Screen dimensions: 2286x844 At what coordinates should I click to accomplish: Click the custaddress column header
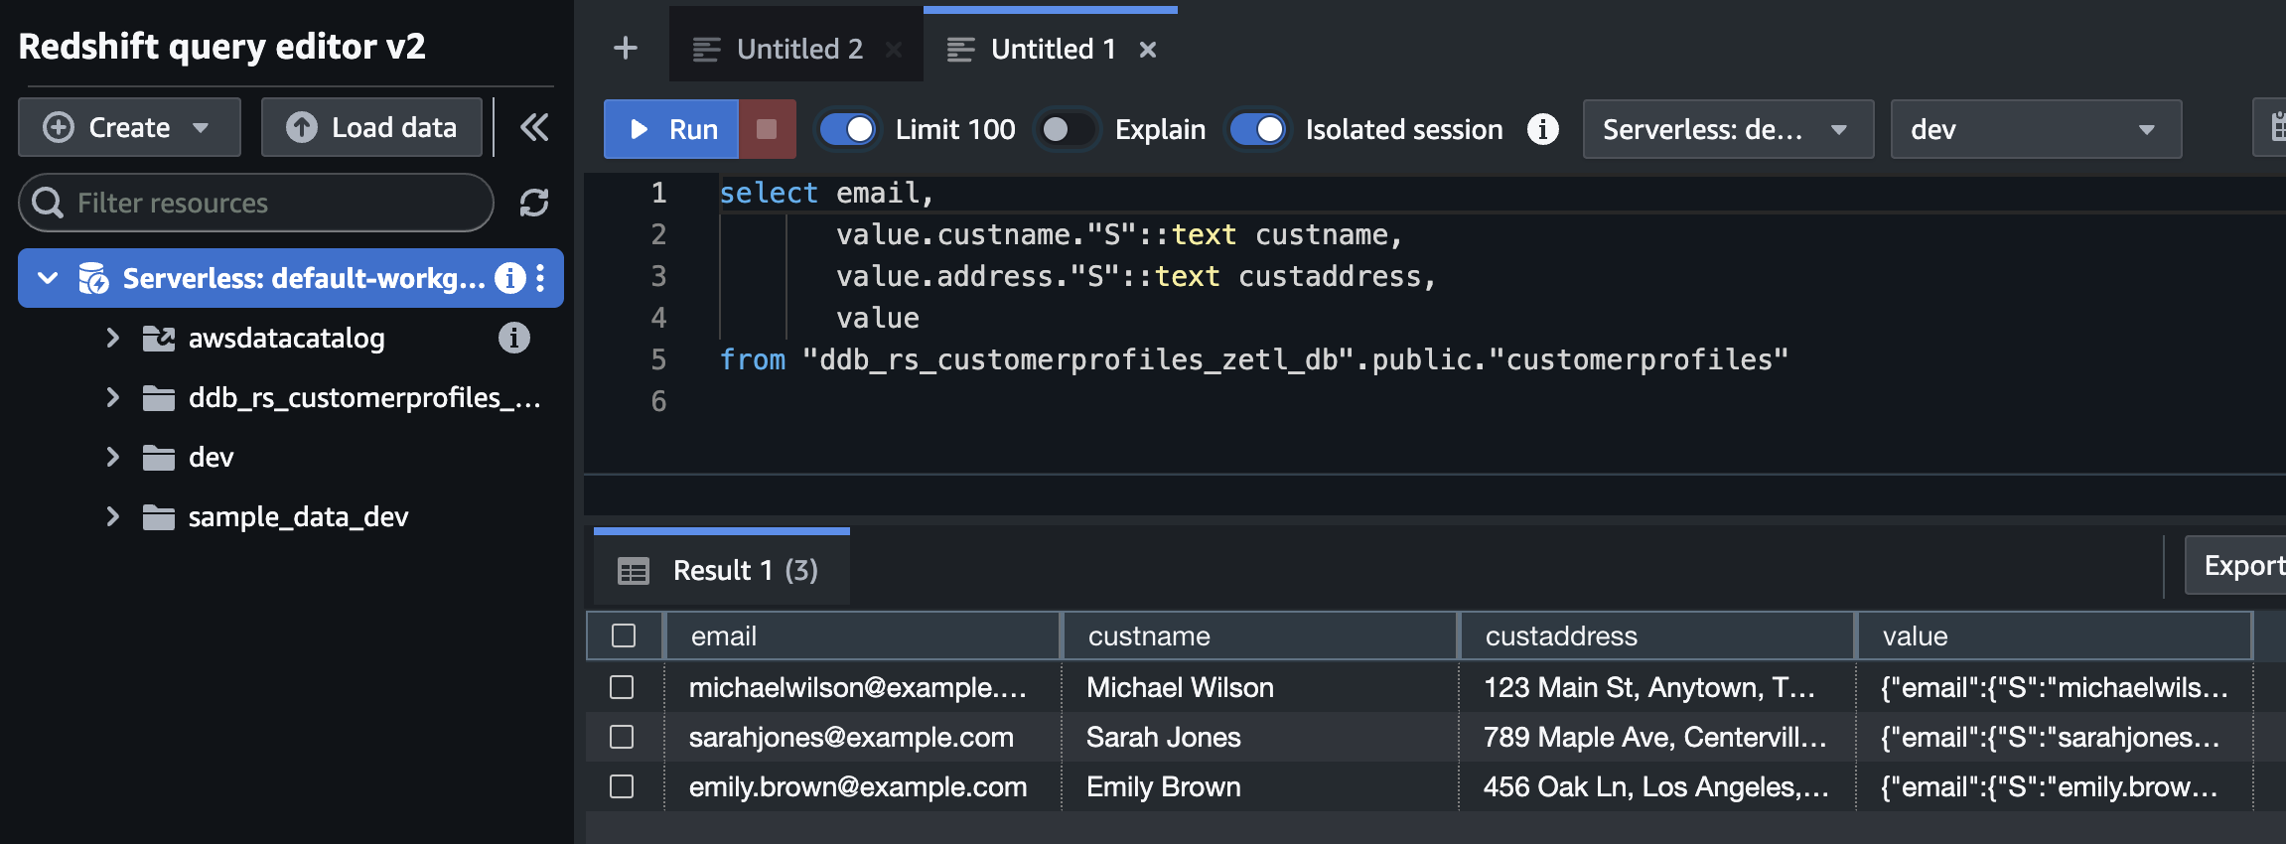pos(1656,635)
